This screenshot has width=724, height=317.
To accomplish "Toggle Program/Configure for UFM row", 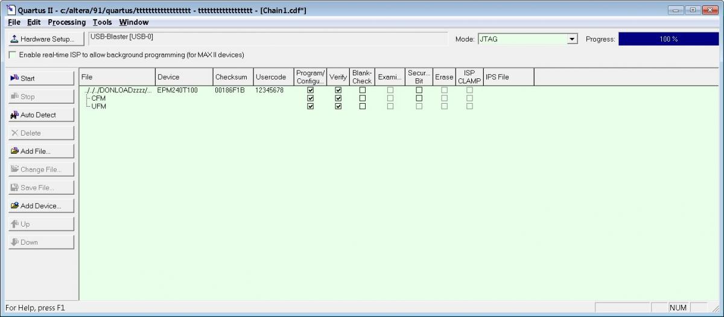I will point(311,106).
